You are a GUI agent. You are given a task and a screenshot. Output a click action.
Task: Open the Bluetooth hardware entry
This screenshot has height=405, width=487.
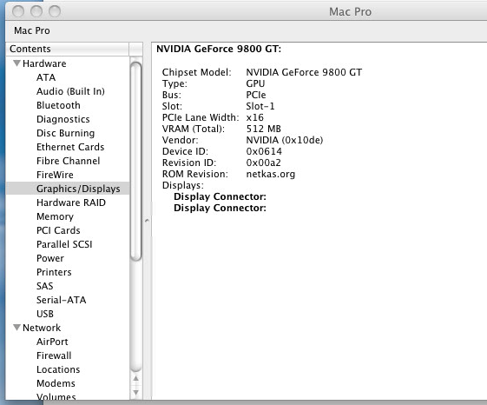click(x=58, y=105)
